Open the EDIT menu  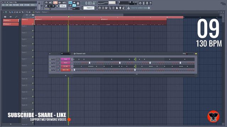pos(7,5)
